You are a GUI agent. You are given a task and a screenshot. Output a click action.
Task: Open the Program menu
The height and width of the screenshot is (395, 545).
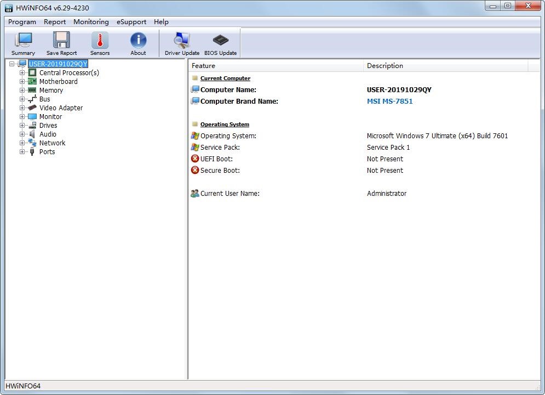point(22,22)
